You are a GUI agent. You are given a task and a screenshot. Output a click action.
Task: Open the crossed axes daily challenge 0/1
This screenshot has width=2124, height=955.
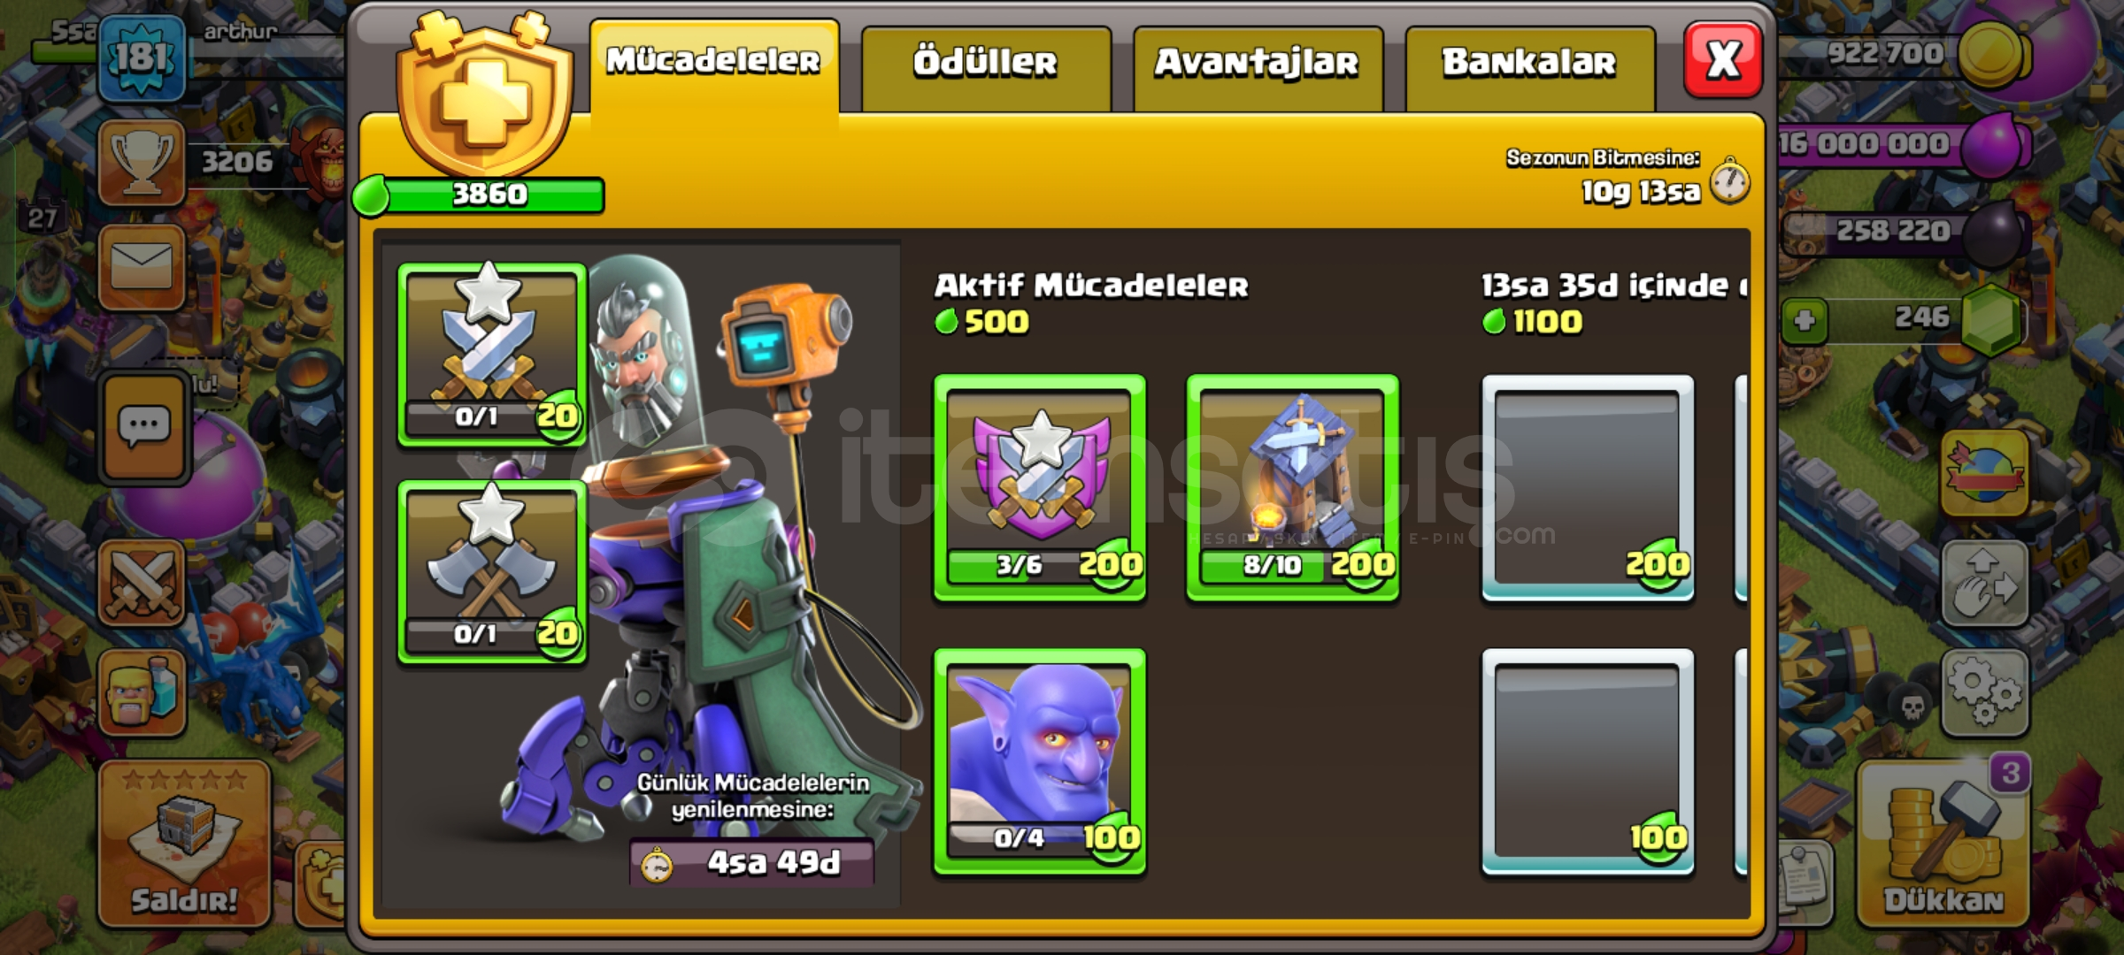click(491, 572)
